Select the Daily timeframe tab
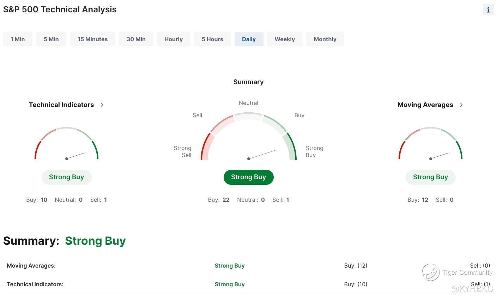503x300 pixels. pyautogui.click(x=249, y=39)
